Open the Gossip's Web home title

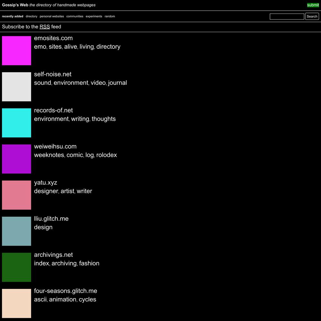15,5
